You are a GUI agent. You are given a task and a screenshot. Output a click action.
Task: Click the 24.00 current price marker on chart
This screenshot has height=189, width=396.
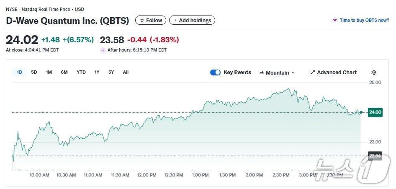tap(374, 112)
